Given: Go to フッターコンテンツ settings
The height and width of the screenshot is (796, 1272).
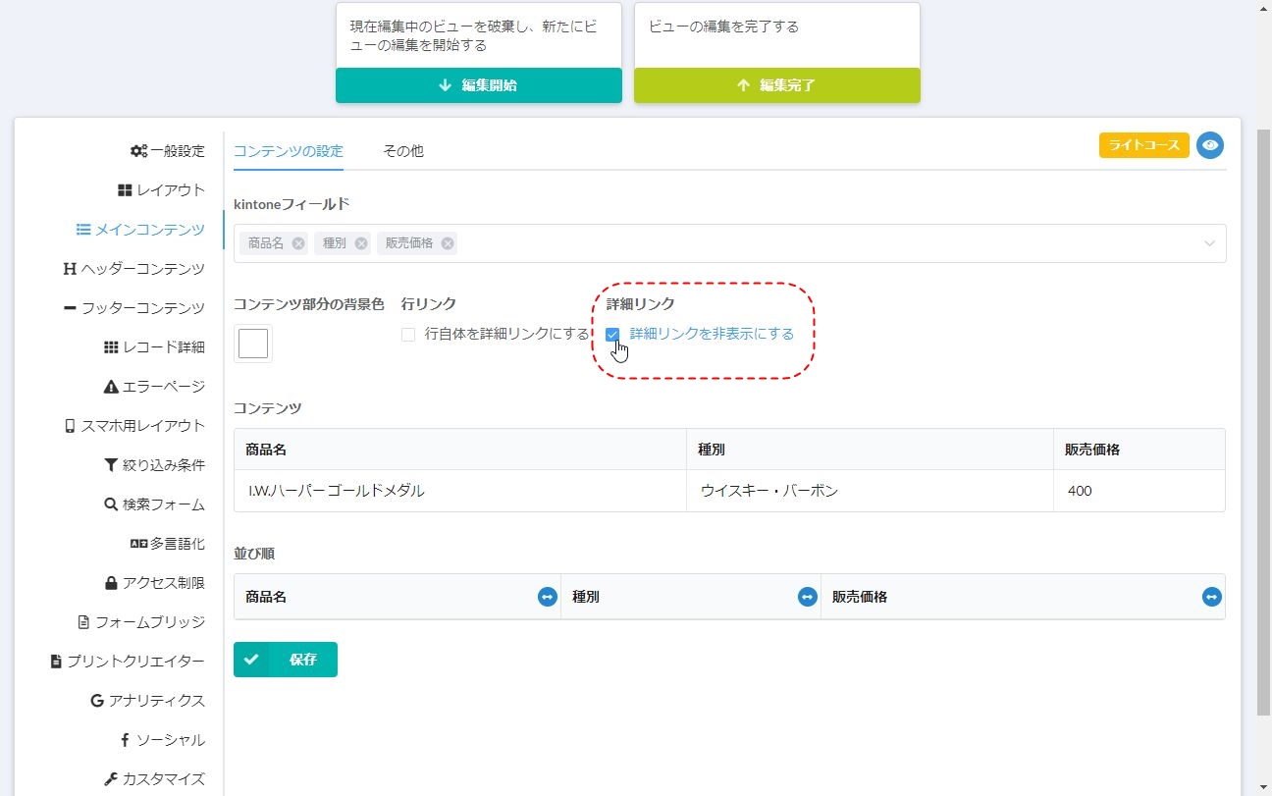Looking at the screenshot, I should coord(133,308).
